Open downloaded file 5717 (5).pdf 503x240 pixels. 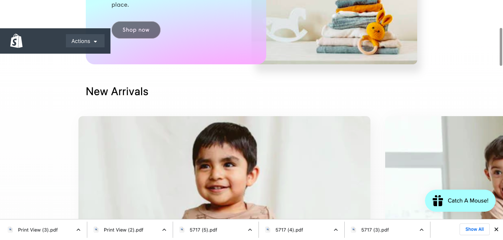click(x=203, y=230)
